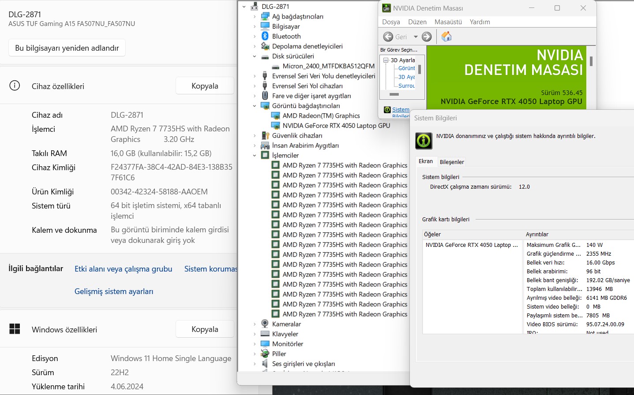
Task: Click Kopyala button for Windows özellikleri
Action: (205, 329)
